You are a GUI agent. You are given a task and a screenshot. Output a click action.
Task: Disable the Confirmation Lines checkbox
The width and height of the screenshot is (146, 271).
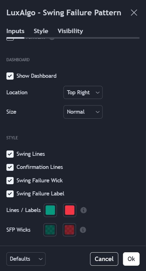(10, 167)
